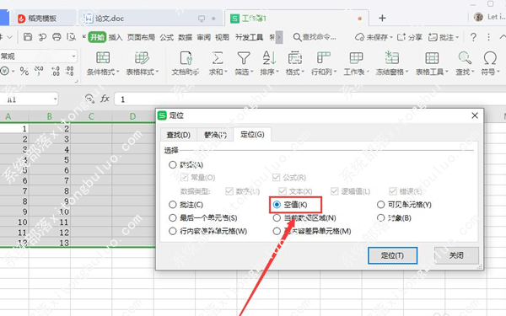
Task: Click the Save icon in quick toolbar
Action: coord(28,37)
